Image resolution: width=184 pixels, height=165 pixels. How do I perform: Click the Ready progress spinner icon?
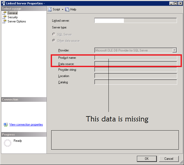point(8,143)
